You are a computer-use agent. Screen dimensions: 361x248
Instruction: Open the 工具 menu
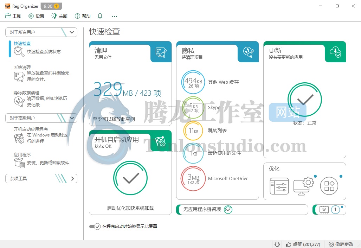pos(13,16)
